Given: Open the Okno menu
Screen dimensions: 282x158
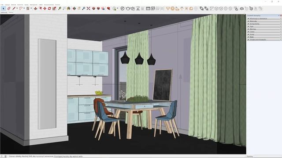Looking at the screenshot, I should pos(41,5).
